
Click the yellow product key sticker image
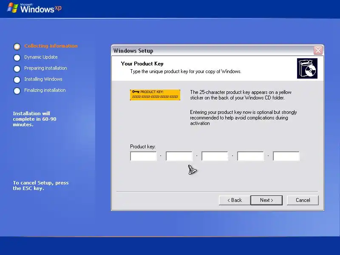155,95
